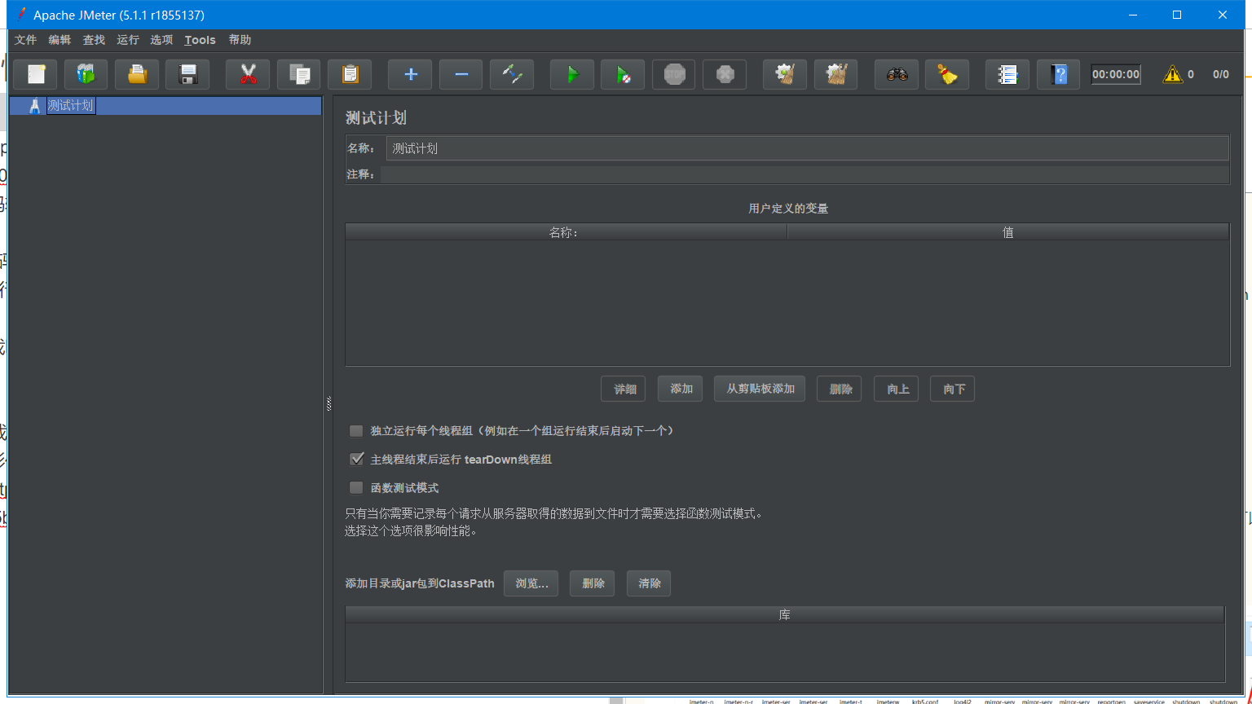
Task: Click the 注释 comment input field
Action: (805, 174)
